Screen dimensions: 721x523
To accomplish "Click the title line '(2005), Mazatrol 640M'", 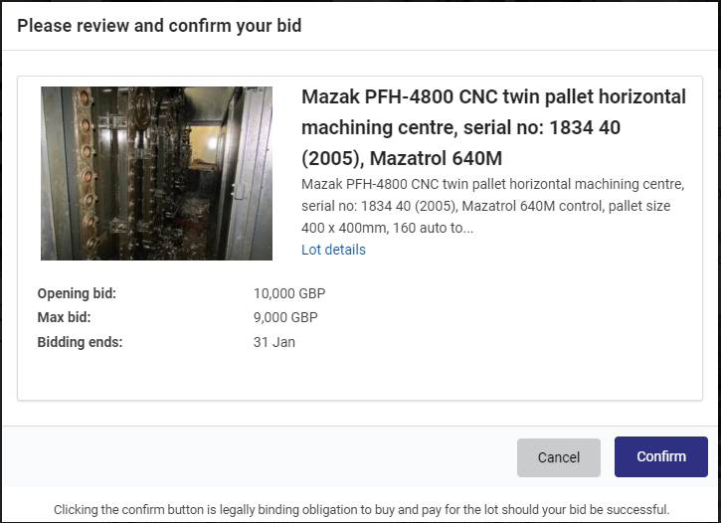I will pos(402,158).
